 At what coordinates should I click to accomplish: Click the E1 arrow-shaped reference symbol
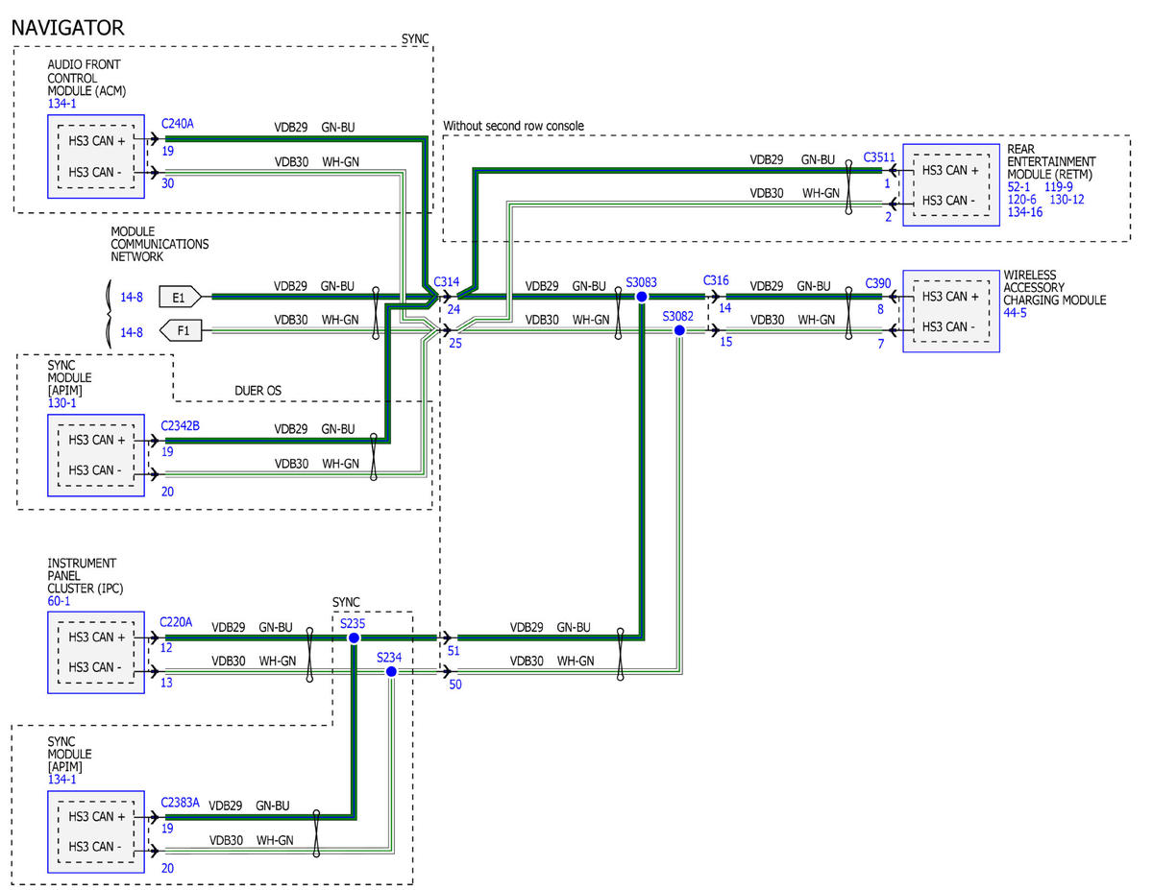click(x=180, y=297)
